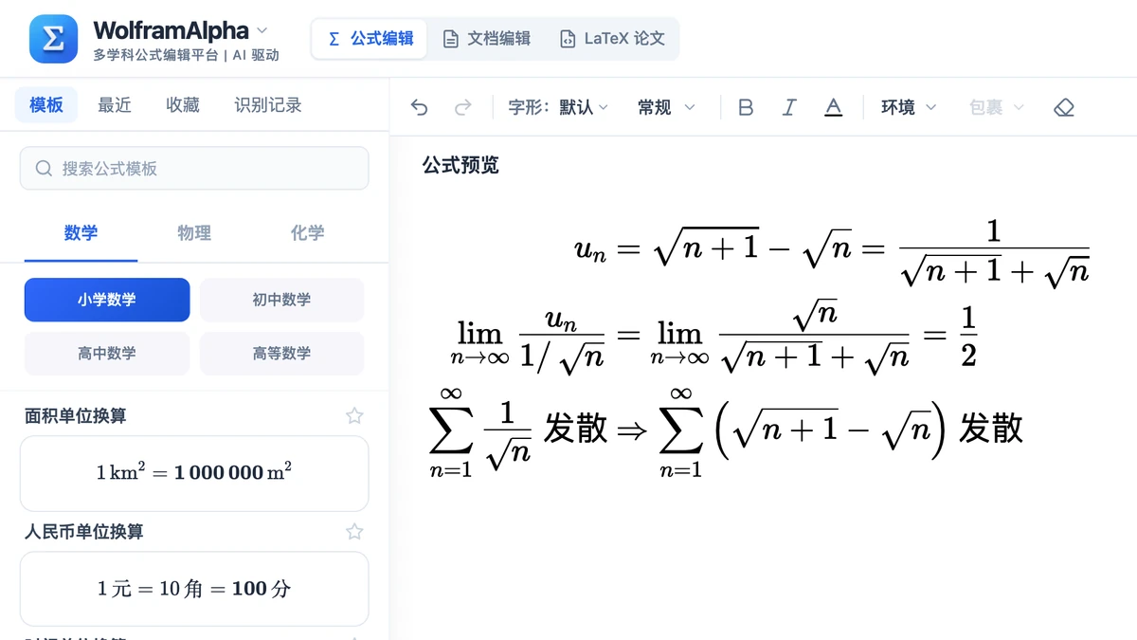The width and height of the screenshot is (1137, 640).
Task: Switch to the 文档编辑 mode tab
Action: click(487, 39)
